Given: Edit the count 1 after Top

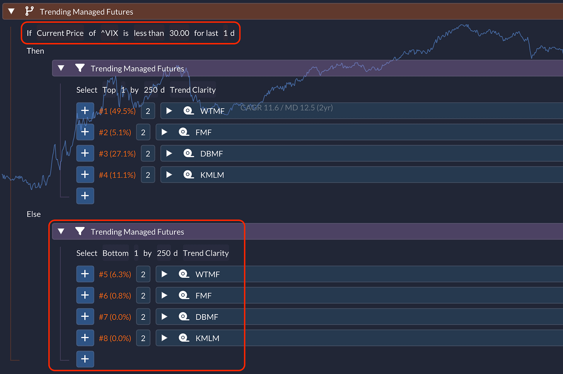Looking at the screenshot, I should pyautogui.click(x=123, y=90).
